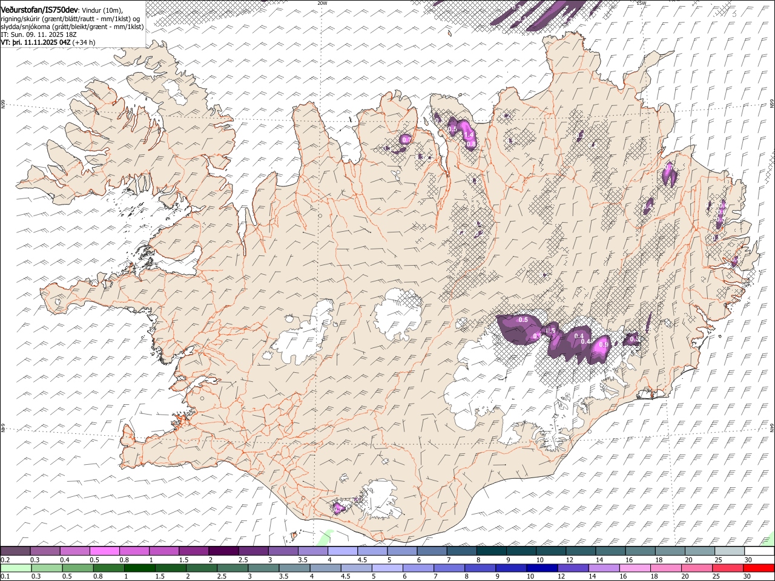Pick lower legend's 0.8 green swatch
The image size is (775, 581).
point(108,568)
